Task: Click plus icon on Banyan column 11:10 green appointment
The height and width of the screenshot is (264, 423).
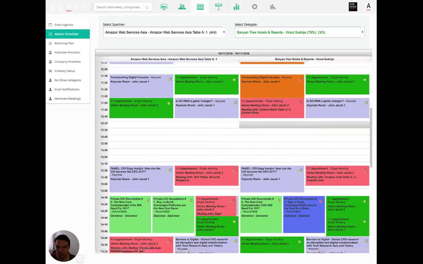Action: point(365,80)
